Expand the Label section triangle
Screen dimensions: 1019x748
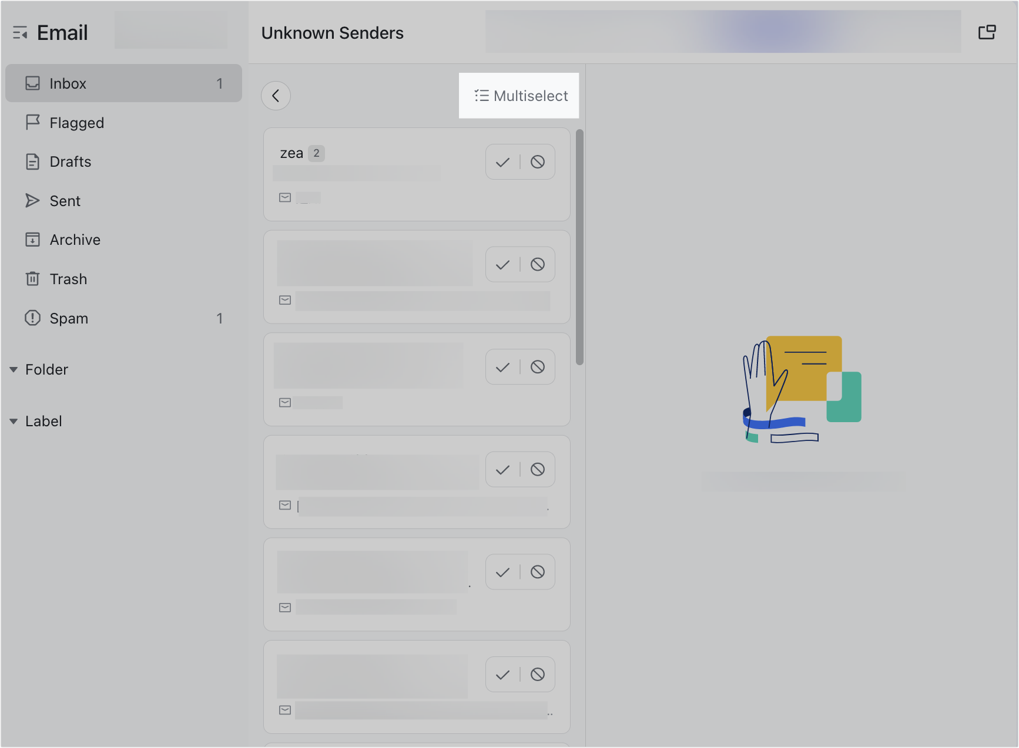pyautogui.click(x=14, y=421)
